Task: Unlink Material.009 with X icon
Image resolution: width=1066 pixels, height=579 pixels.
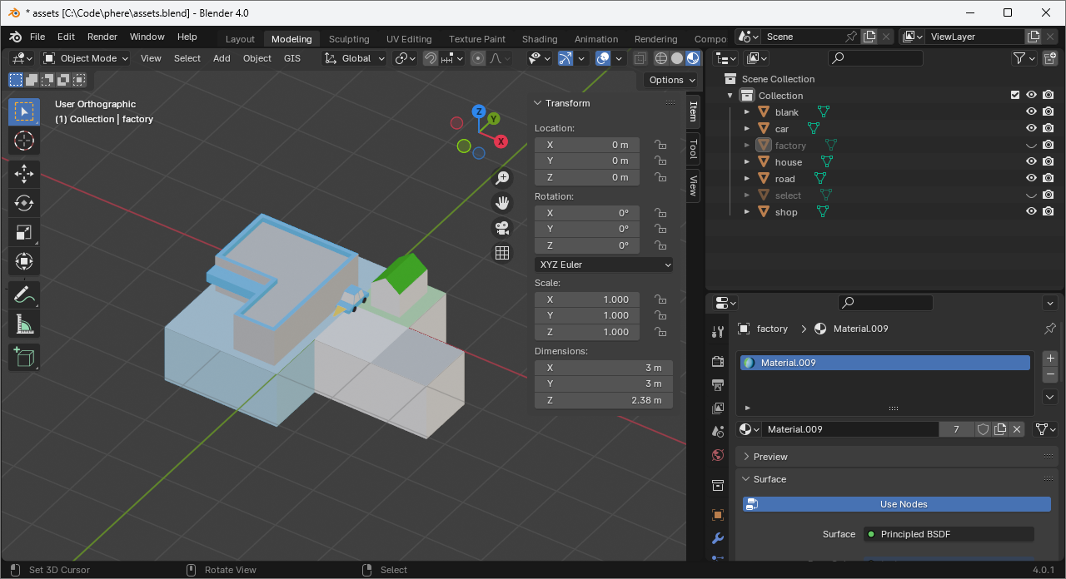Action: pos(1017,429)
